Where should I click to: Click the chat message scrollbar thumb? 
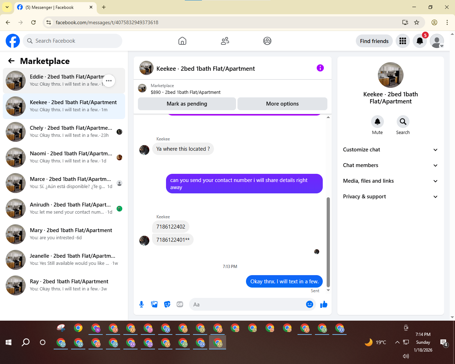pos(328,242)
